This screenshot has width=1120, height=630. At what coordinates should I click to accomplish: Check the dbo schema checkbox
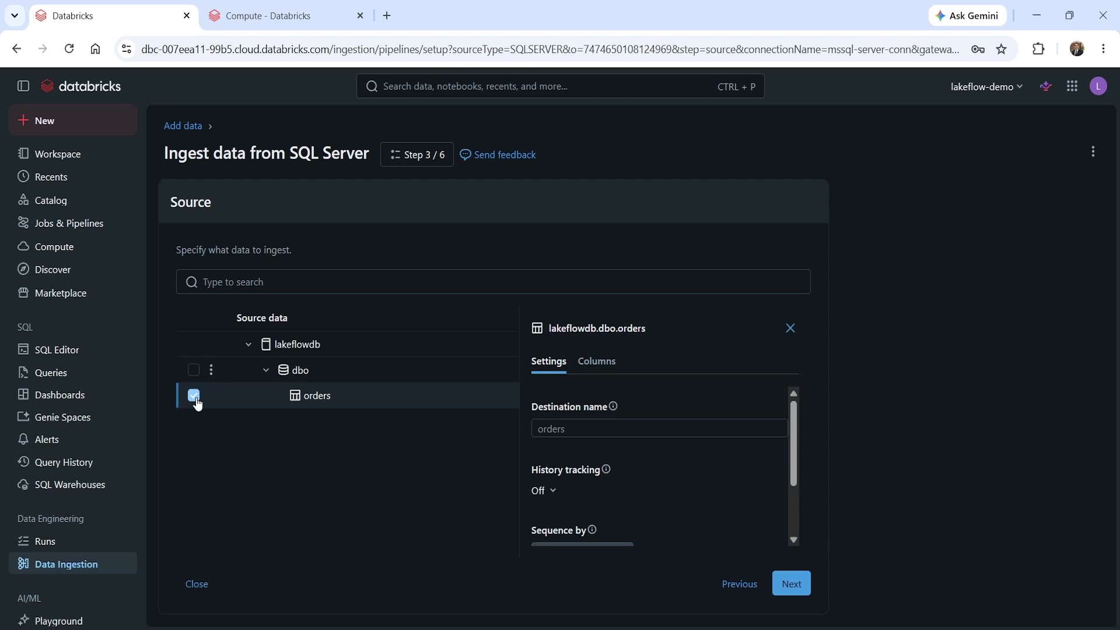click(x=194, y=370)
